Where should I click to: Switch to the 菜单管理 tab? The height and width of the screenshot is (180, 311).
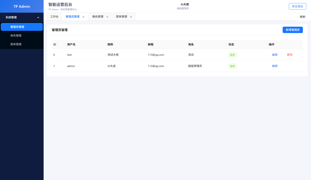pyautogui.click(x=121, y=17)
